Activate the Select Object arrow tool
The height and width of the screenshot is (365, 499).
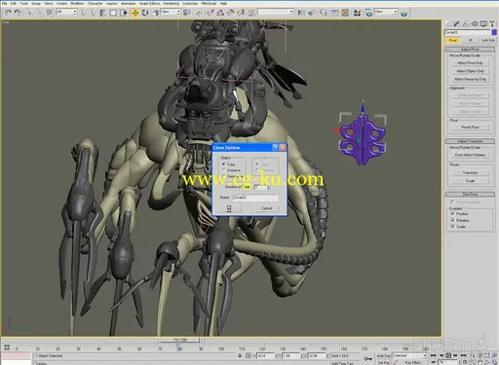[x=83, y=13]
